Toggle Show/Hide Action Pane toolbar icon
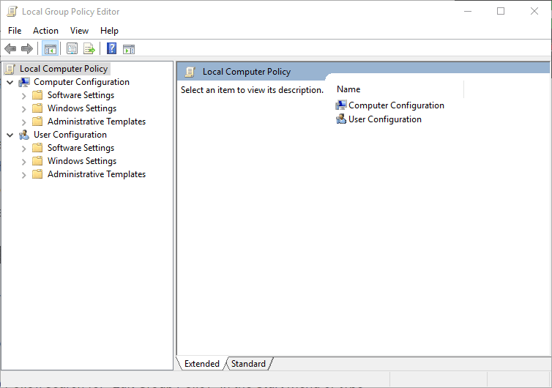The height and width of the screenshot is (388, 552). (x=129, y=49)
